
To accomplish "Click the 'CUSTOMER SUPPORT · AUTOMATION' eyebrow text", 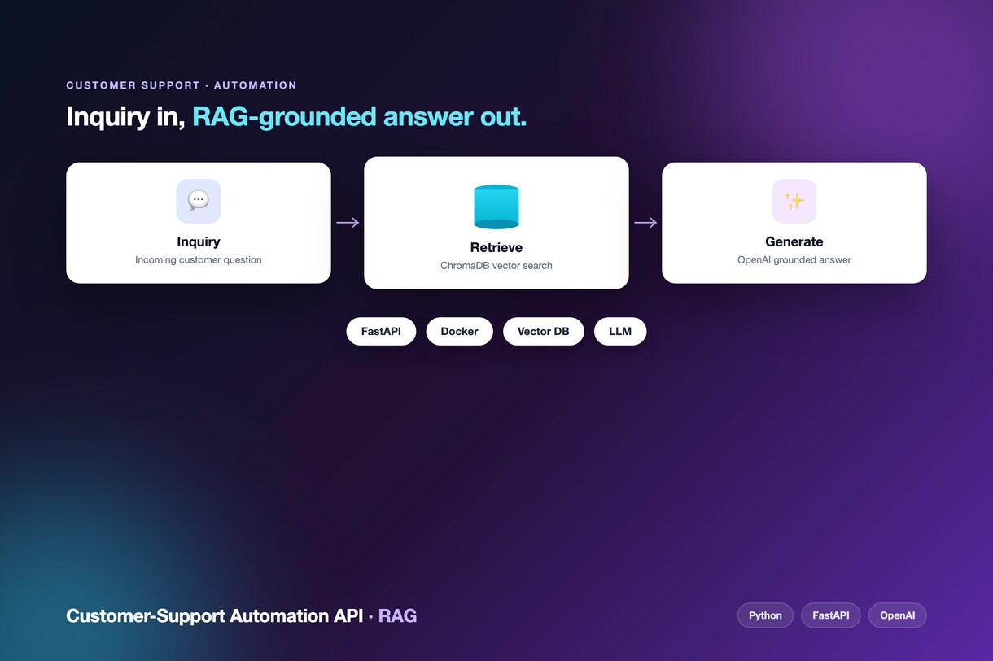I will [x=182, y=85].
